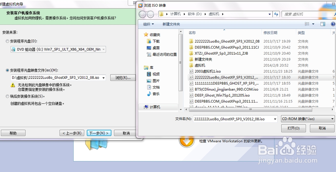This screenshot has width=336, height=172.
Task: Click the search 虚拟机 input field
Action: [308, 14]
